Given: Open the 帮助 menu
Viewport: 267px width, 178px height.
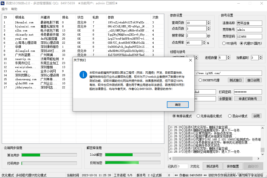Looking at the screenshot, I should point(14,9).
